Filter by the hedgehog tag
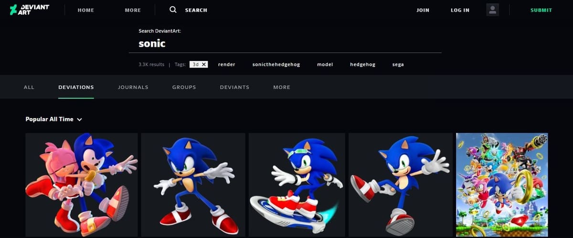This screenshot has height=238, width=573. (362, 64)
